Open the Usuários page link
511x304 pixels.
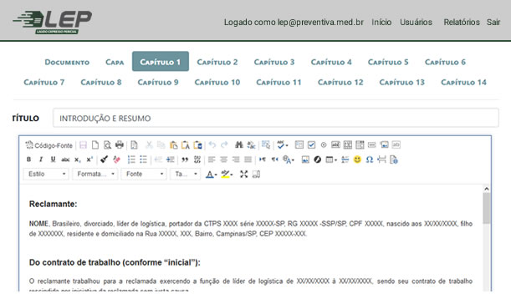pyautogui.click(x=416, y=23)
